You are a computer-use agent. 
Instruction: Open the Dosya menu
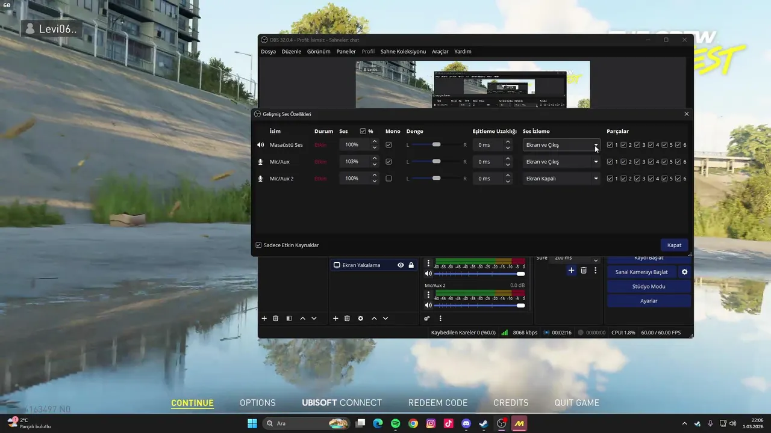pyautogui.click(x=268, y=52)
